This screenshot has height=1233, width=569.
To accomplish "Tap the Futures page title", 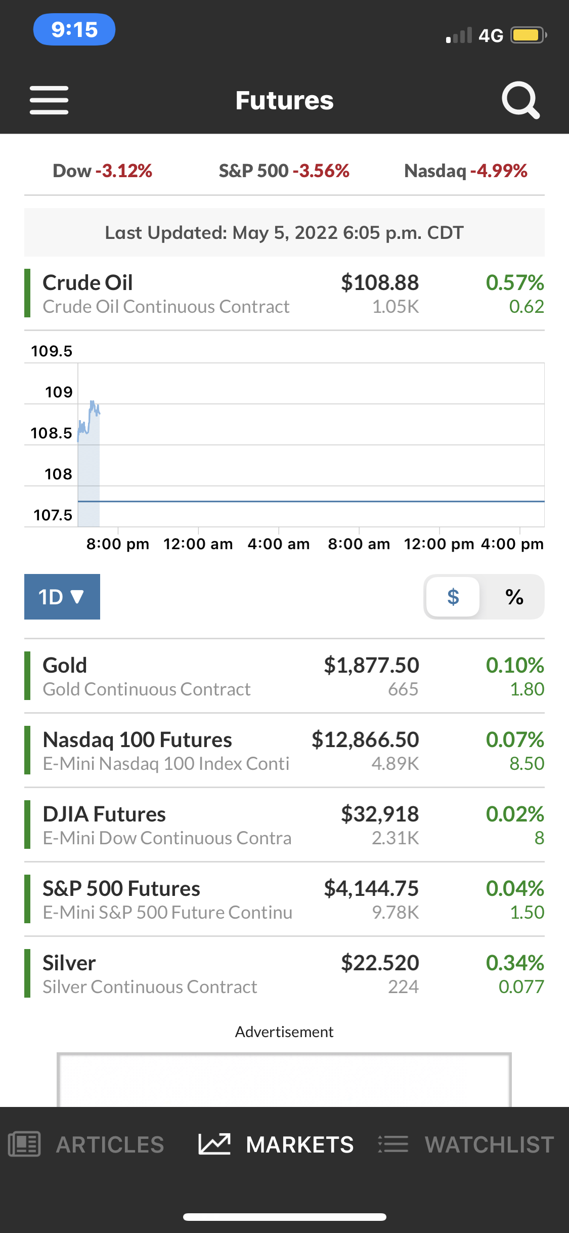I will 284,100.
